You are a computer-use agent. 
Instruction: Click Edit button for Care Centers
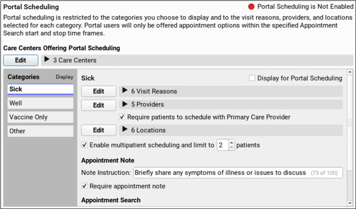pyautogui.click(x=20, y=60)
